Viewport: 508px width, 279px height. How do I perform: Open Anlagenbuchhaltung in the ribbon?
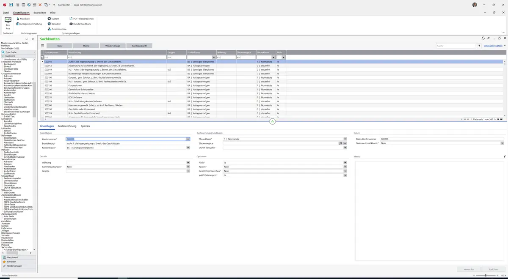tap(29, 24)
